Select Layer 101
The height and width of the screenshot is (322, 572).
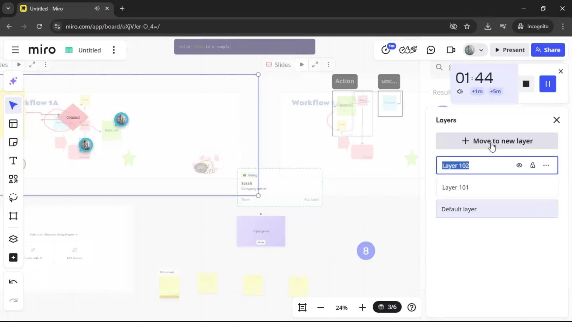[x=497, y=187]
